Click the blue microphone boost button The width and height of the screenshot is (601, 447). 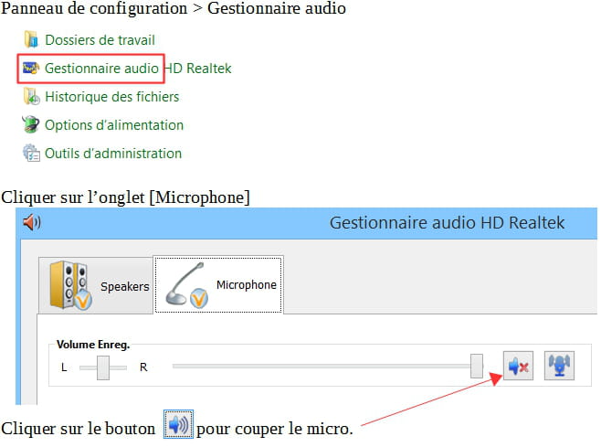pos(559,366)
